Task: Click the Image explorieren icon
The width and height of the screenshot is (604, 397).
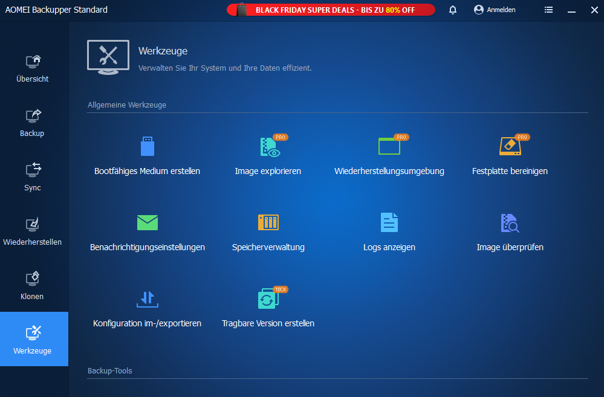Action: pyautogui.click(x=270, y=147)
